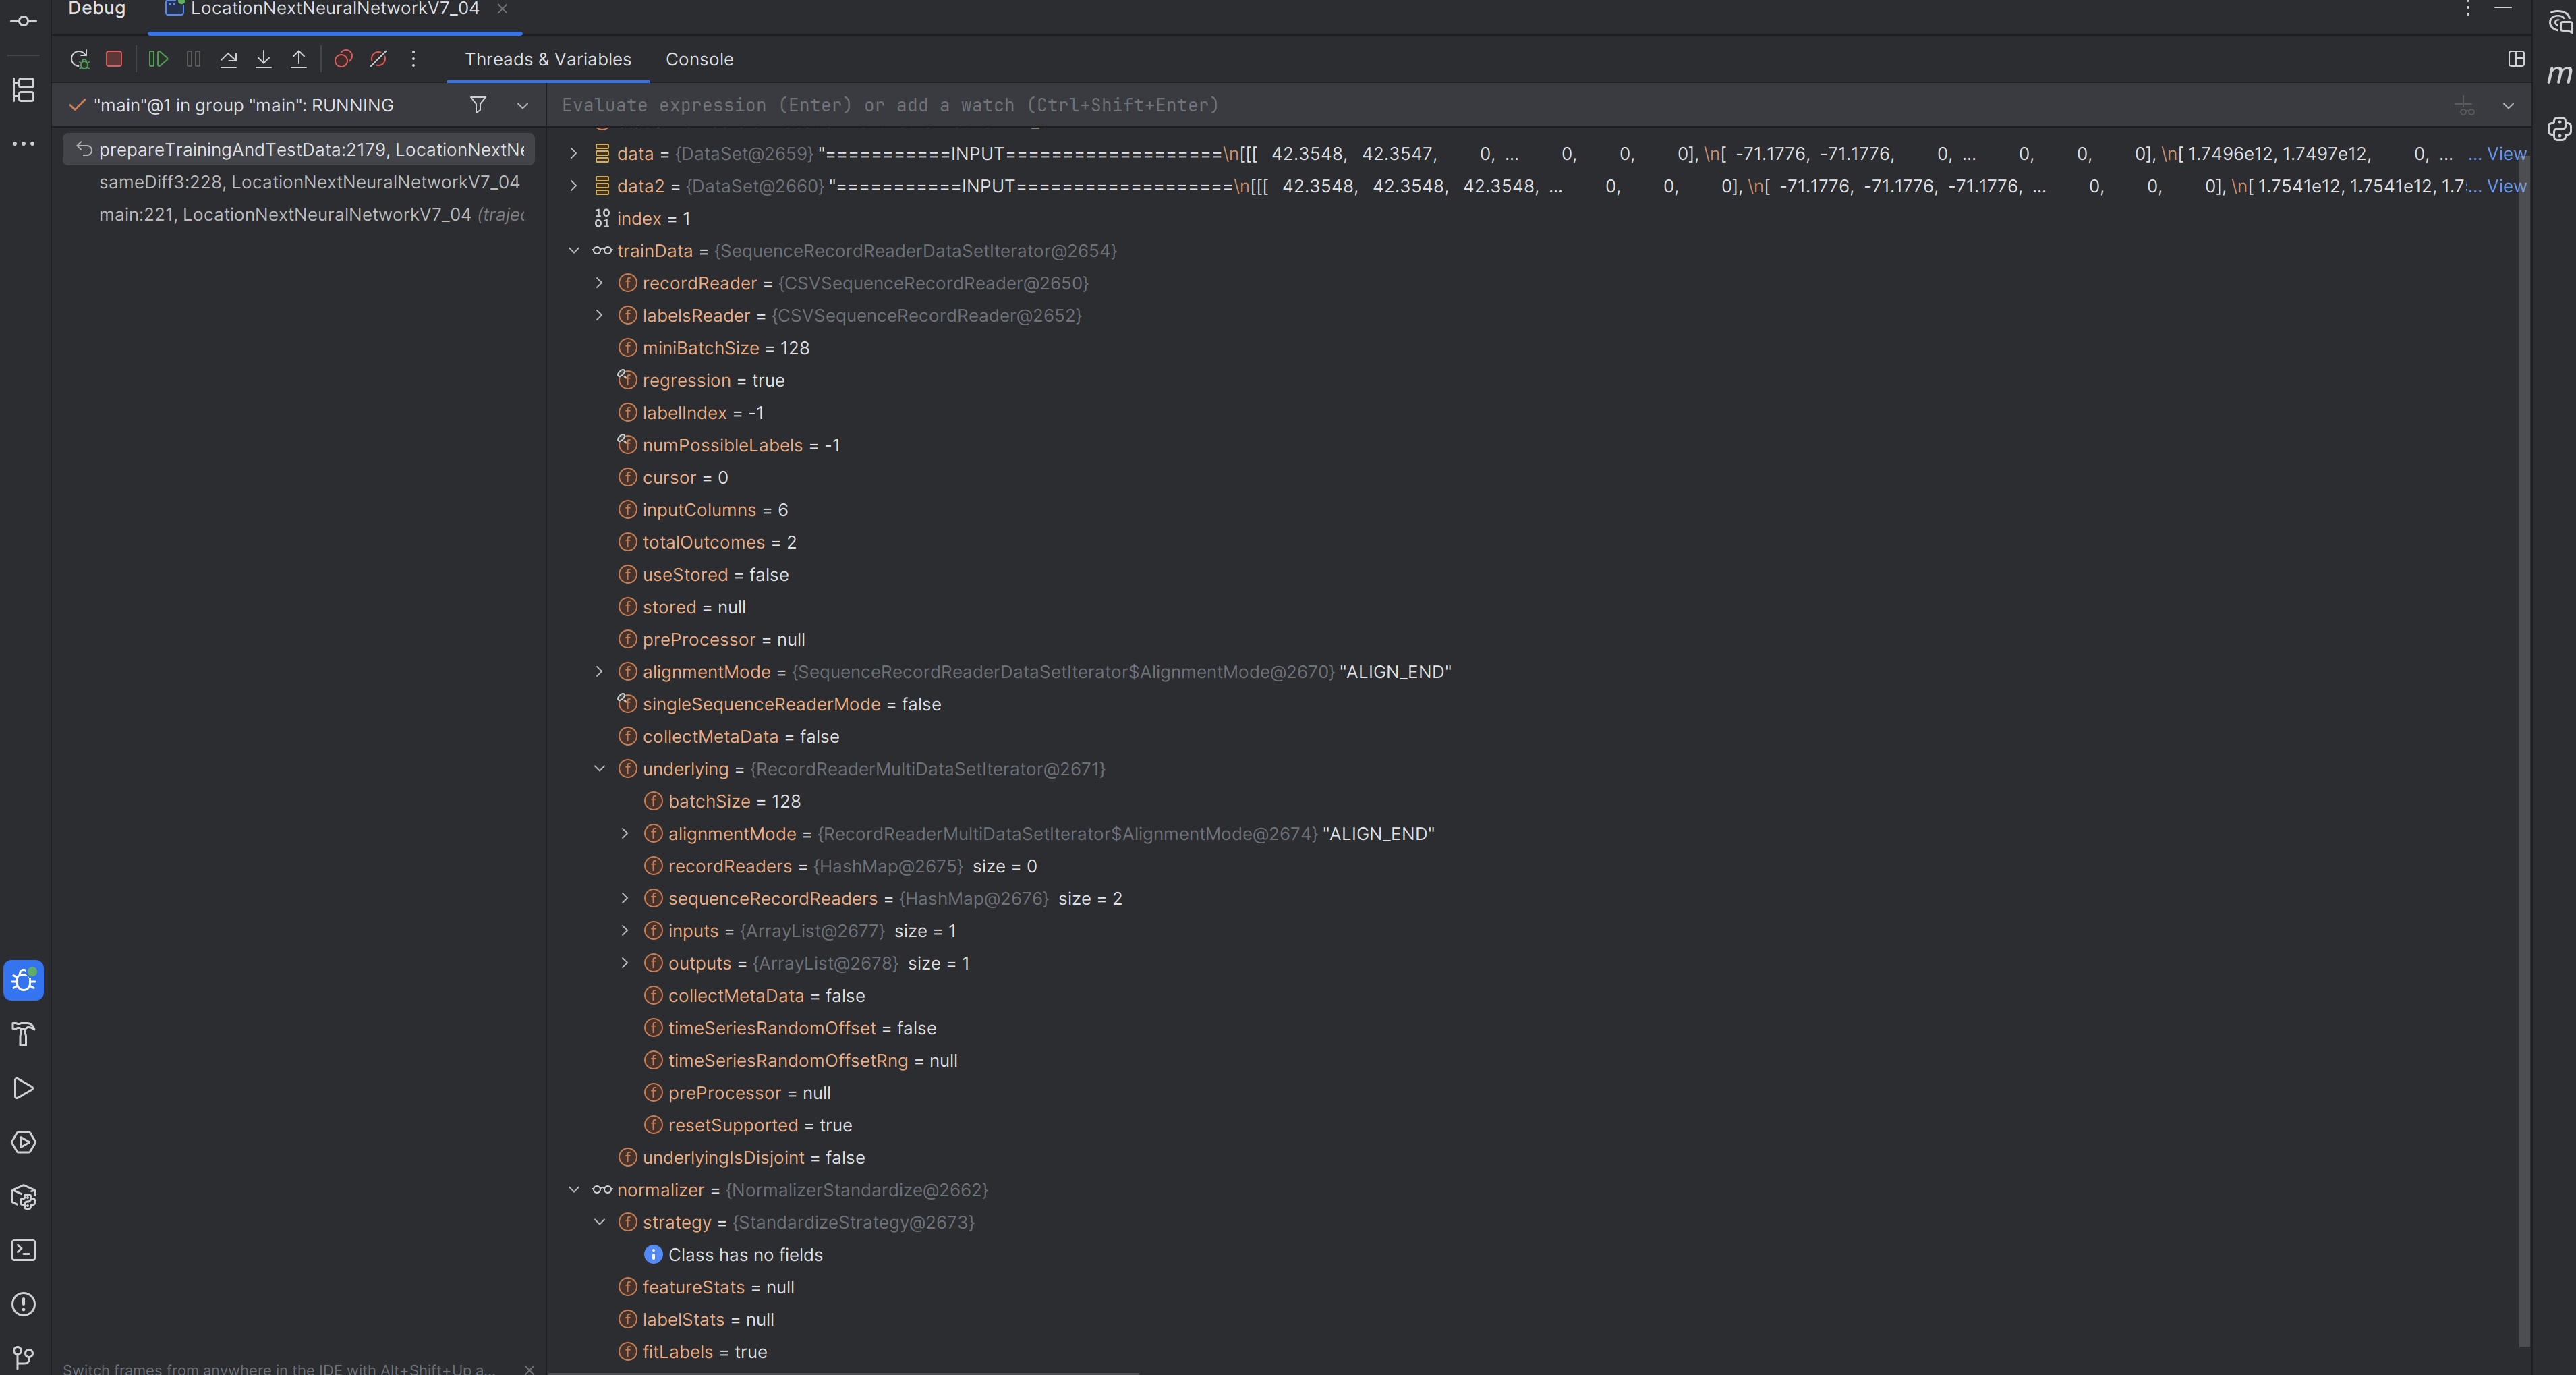Click the Step Into icon

pyautogui.click(x=263, y=59)
